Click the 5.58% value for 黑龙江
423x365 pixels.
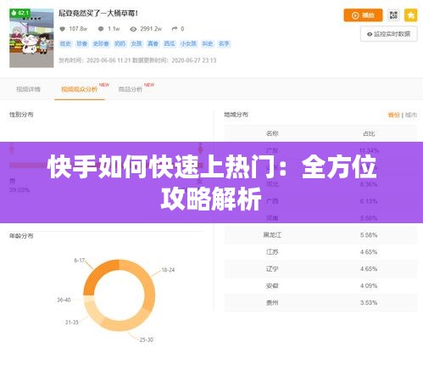coord(369,235)
